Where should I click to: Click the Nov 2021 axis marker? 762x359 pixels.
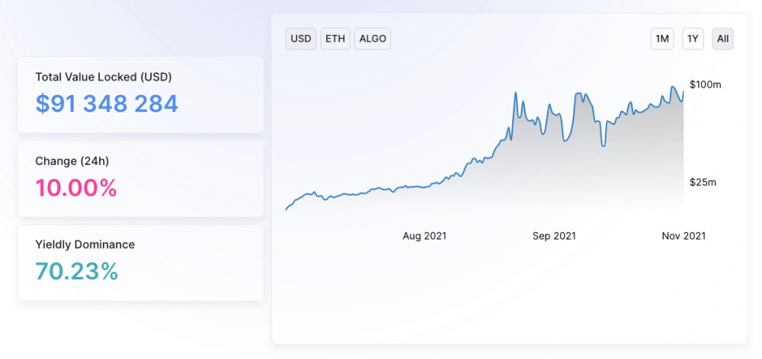pyautogui.click(x=684, y=237)
